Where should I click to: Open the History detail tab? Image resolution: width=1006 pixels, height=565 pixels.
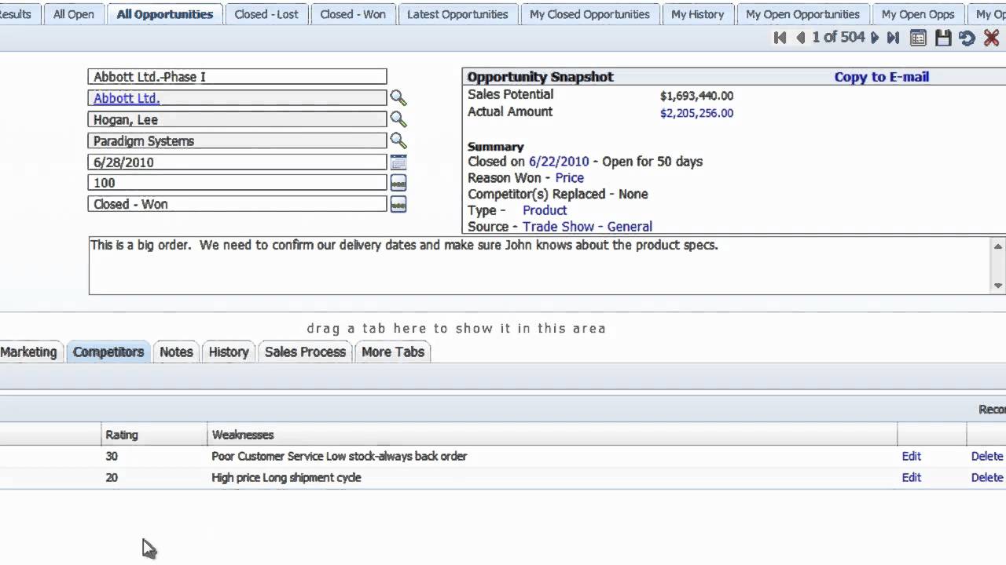click(229, 352)
